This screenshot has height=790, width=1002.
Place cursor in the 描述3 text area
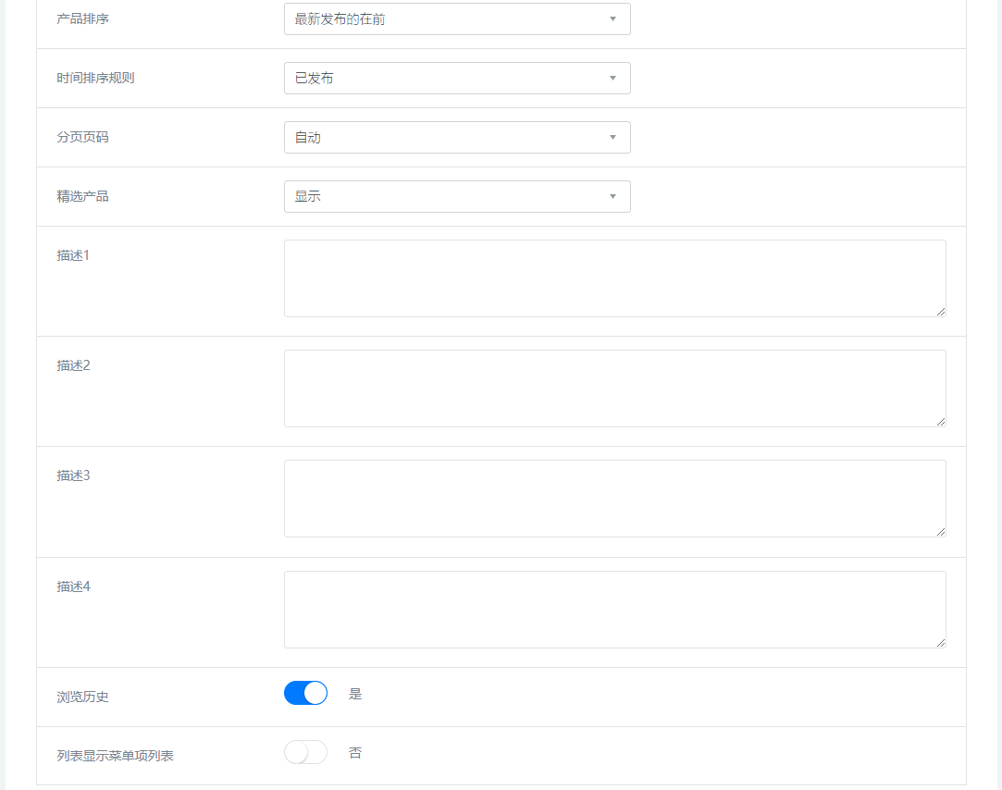pyautogui.click(x=614, y=499)
